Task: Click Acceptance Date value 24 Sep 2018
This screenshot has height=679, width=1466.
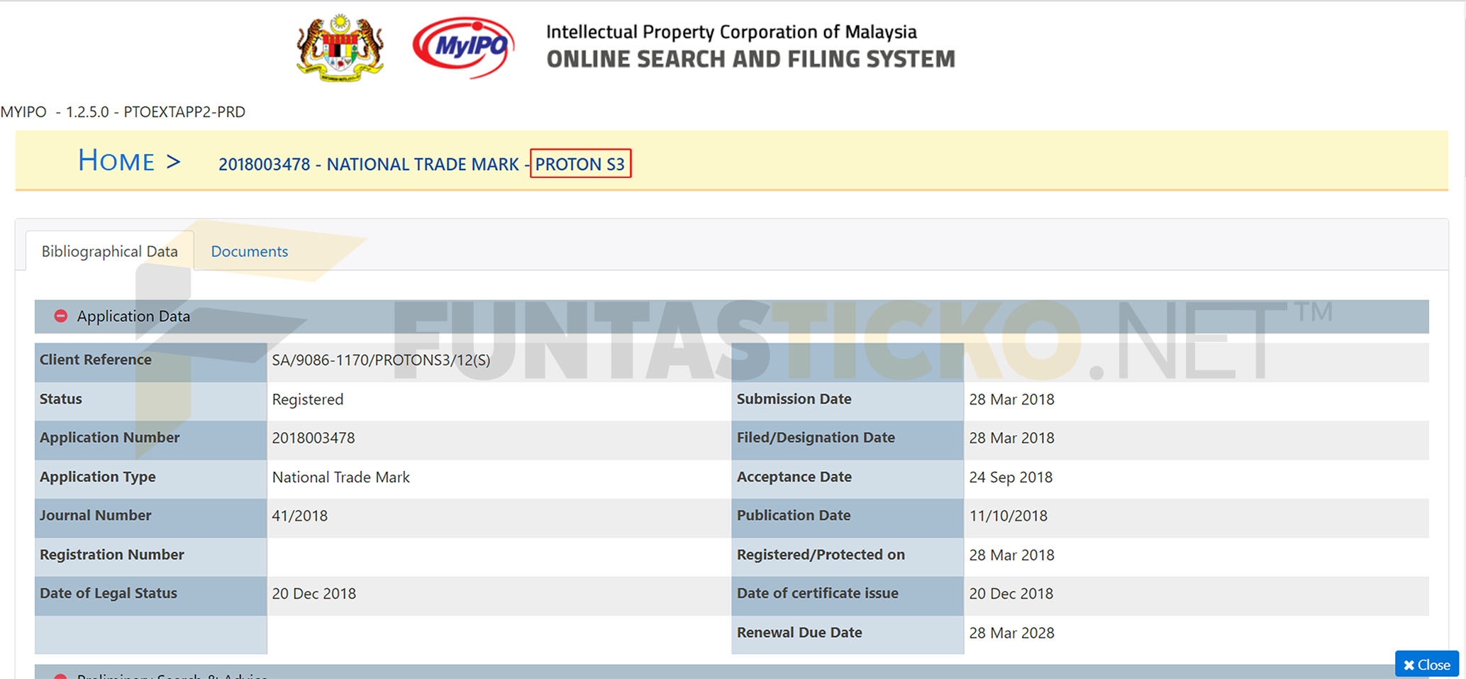Action: [1011, 477]
